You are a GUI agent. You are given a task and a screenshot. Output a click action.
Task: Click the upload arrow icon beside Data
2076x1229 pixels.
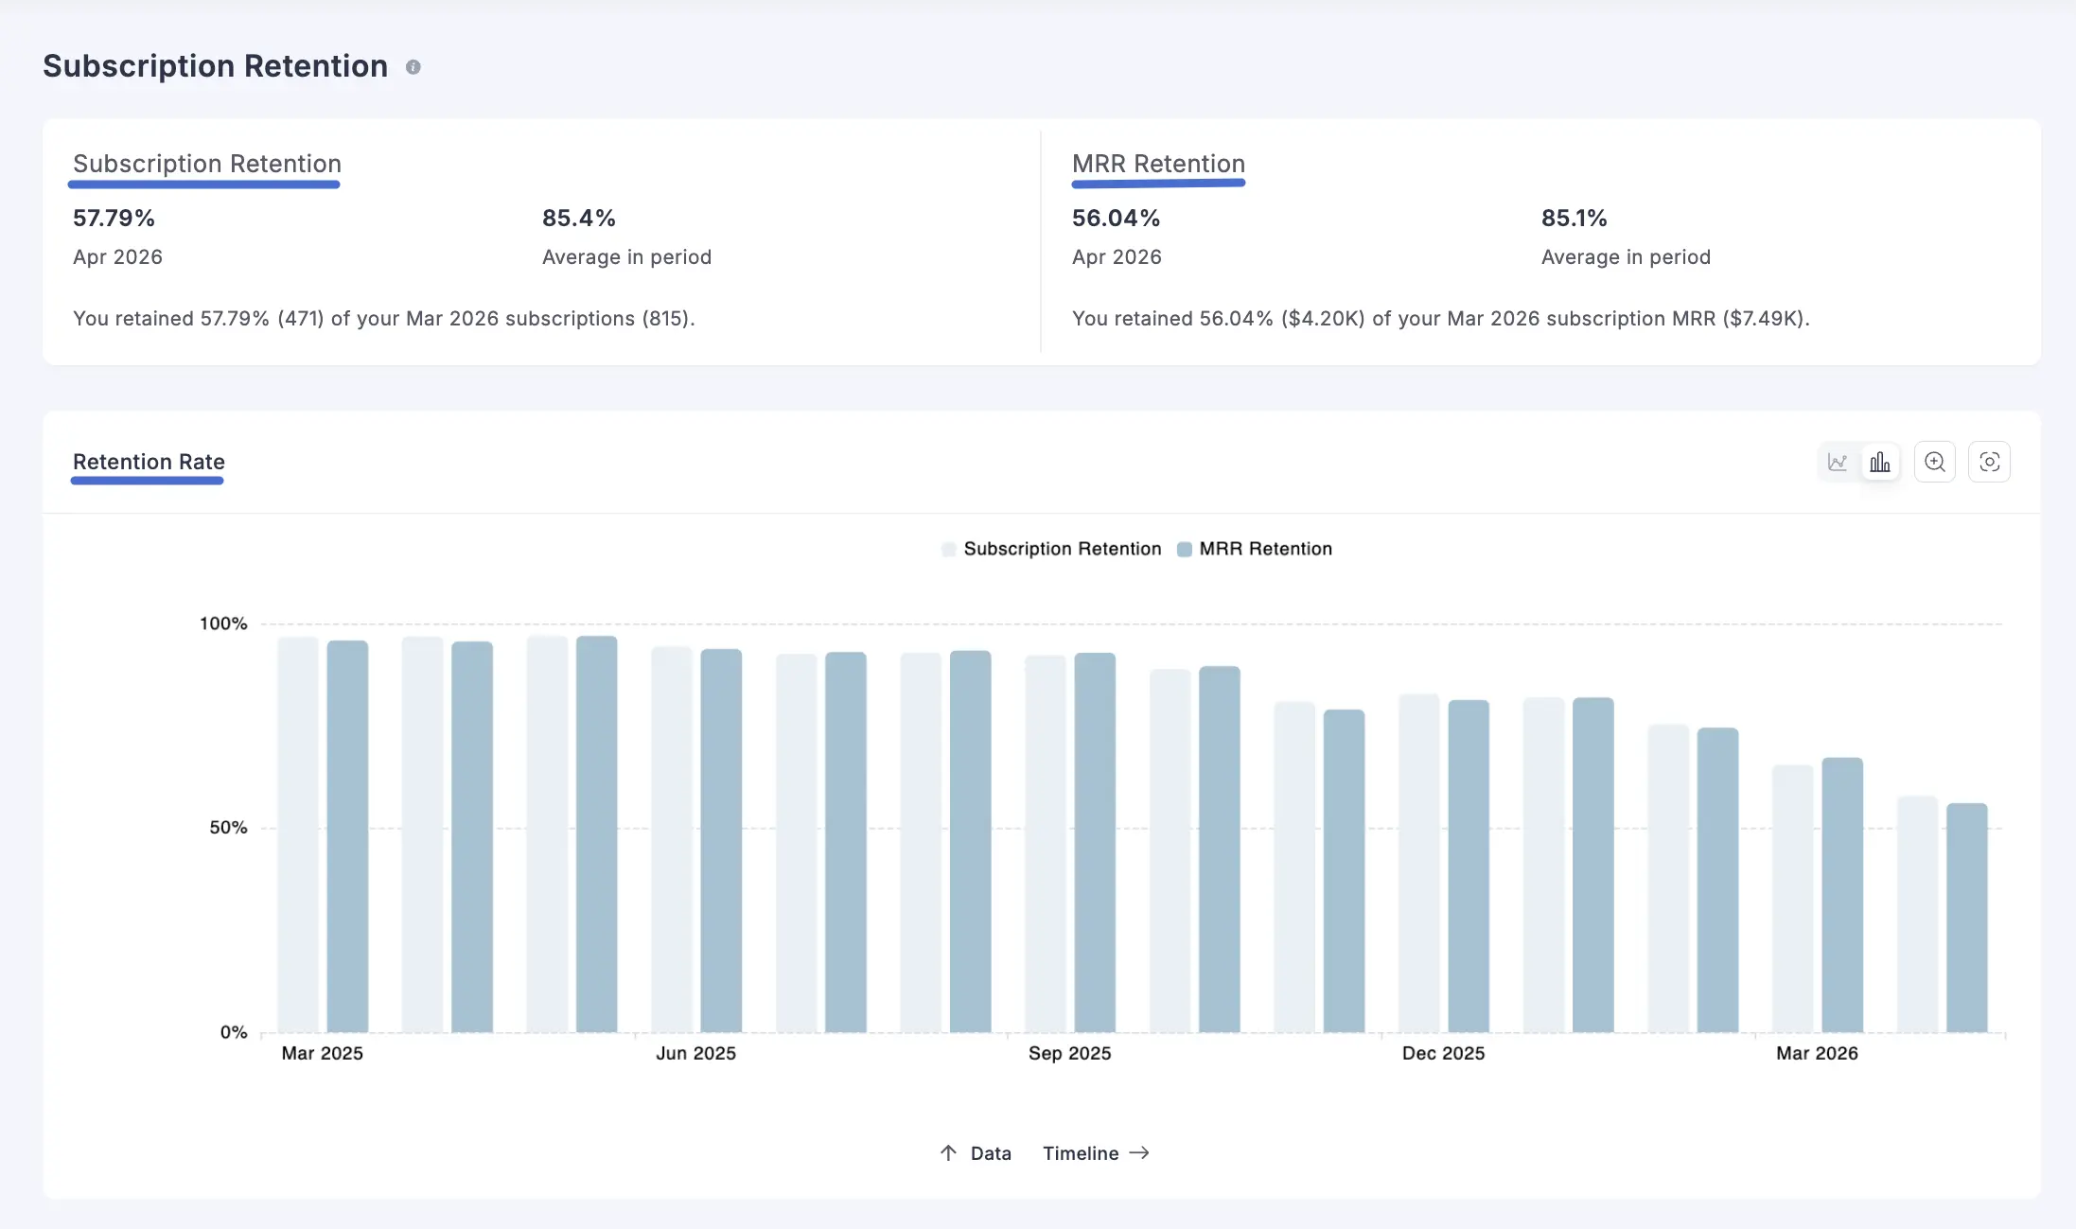pyautogui.click(x=948, y=1152)
